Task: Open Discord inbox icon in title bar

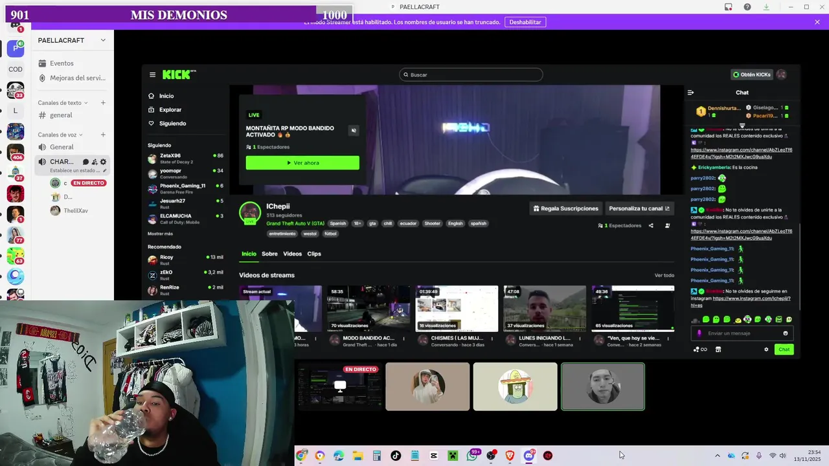Action: (729, 7)
